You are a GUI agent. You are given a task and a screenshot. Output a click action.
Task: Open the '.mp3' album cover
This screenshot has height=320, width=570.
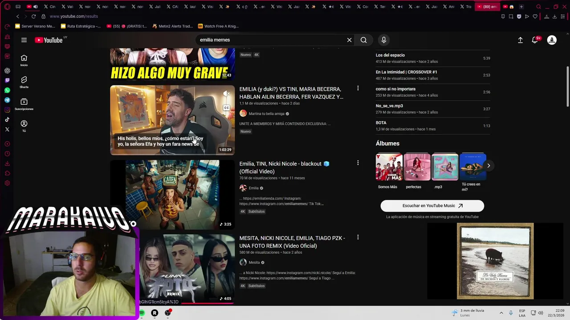pyautogui.click(x=445, y=167)
